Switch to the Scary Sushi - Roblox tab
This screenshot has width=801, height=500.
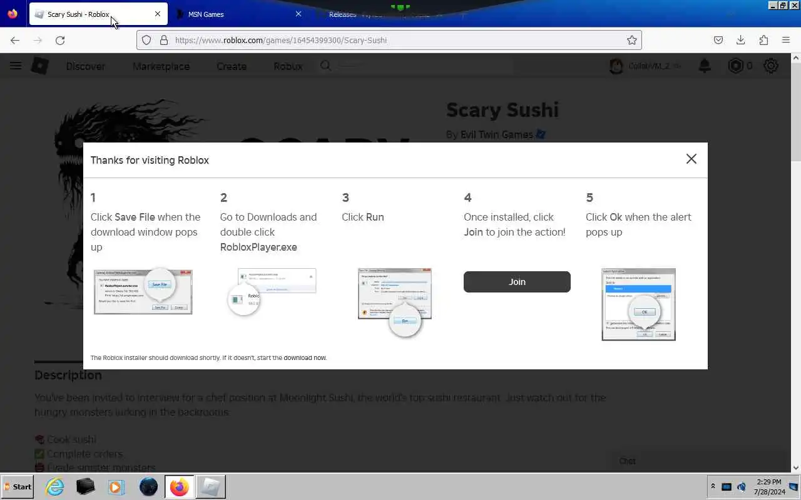pos(98,14)
